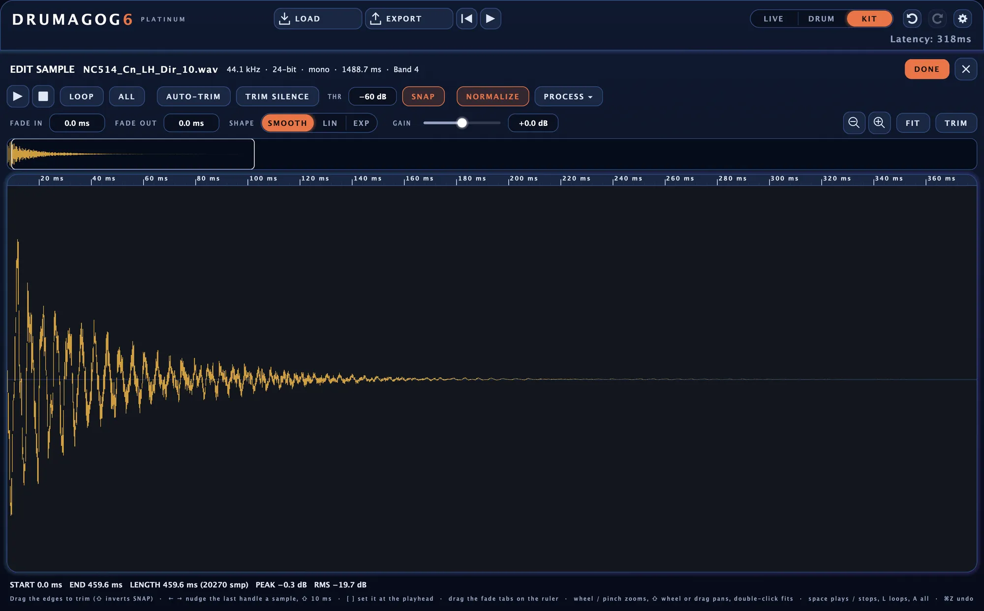
Task: Click the END 459.6 ms status text
Action: [96, 584]
